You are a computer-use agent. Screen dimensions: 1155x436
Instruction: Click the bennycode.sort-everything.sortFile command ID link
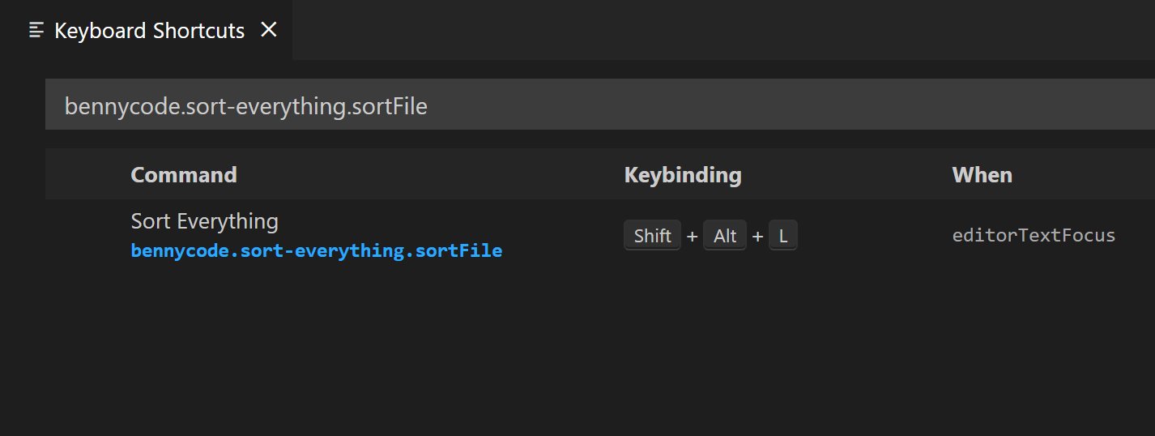tap(317, 251)
